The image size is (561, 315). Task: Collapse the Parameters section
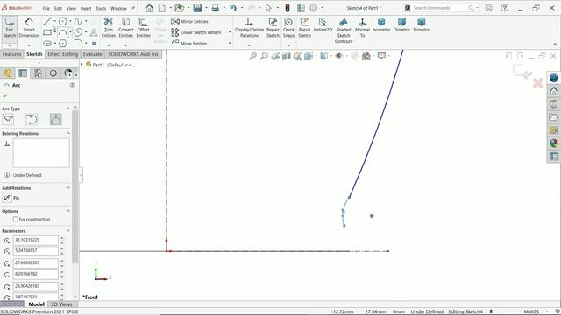point(68,231)
